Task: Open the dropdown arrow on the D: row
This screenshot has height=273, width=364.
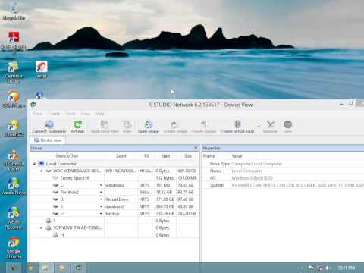Action: pos(101,199)
